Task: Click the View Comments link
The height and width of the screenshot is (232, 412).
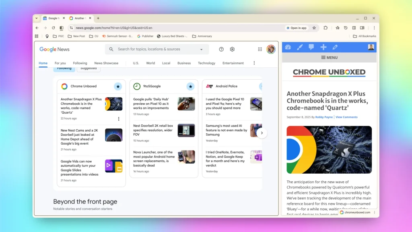Action: [346, 117]
